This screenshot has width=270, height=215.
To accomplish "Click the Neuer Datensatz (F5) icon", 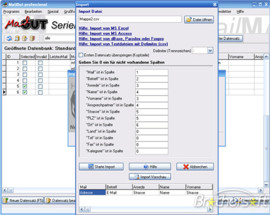I will tap(5, 201).
